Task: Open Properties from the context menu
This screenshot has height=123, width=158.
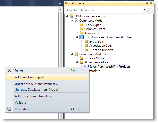Action: pyautogui.click(x=22, y=109)
